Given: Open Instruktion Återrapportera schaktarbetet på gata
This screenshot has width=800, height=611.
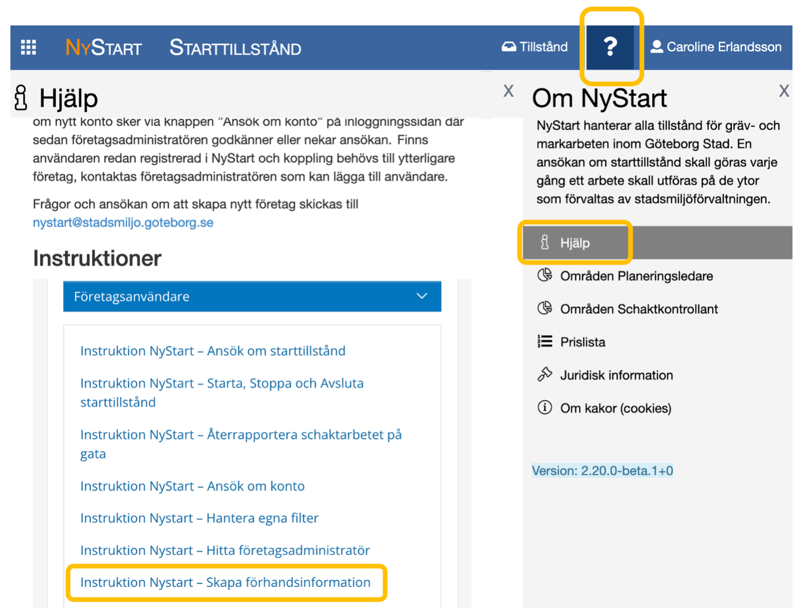Looking at the screenshot, I should tap(241, 444).
